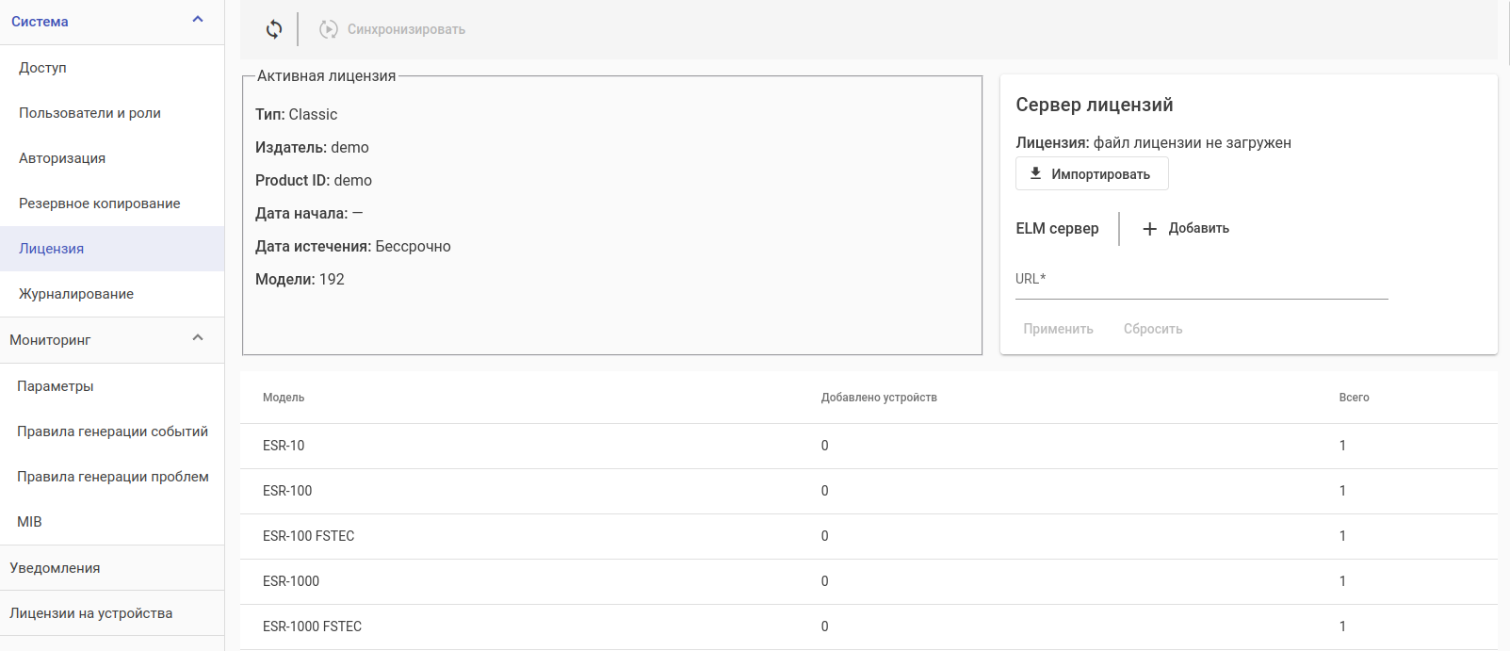Open Журналирование settings
The width and height of the screenshot is (1510, 651).
coord(76,294)
